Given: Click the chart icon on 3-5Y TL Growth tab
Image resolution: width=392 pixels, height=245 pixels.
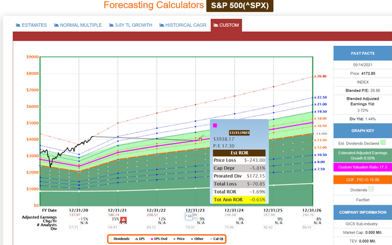Looking at the screenshot, I should pos(110,25).
